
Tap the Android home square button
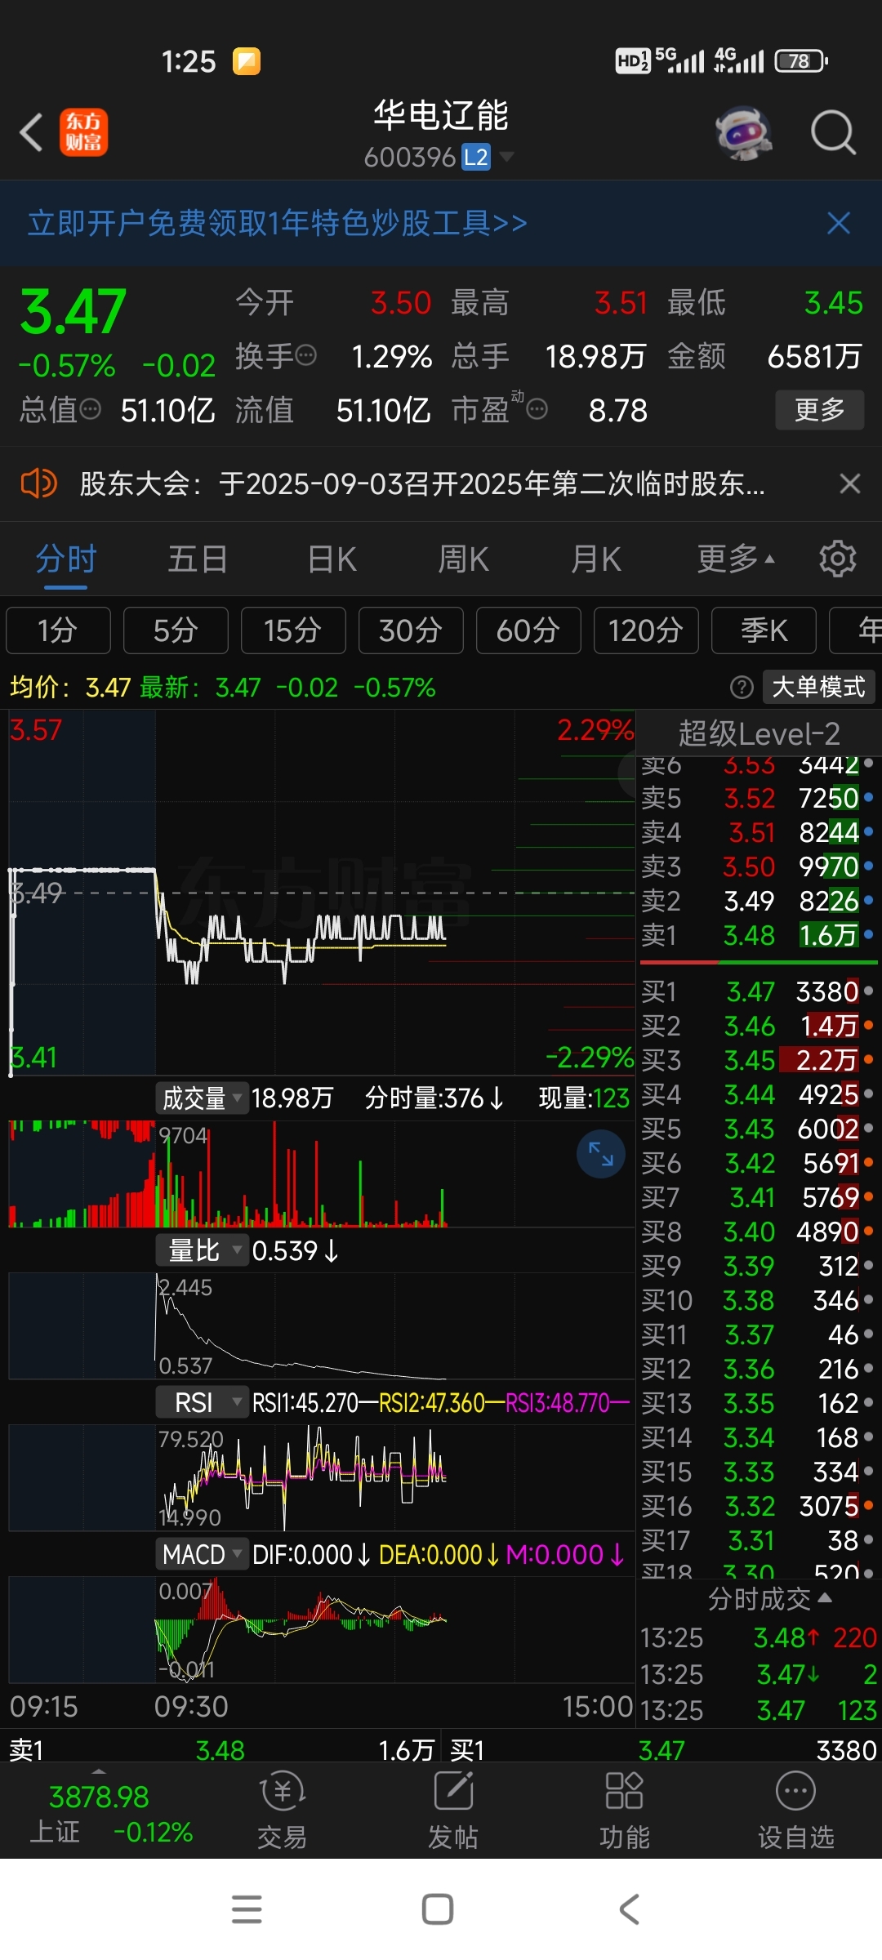point(438,1909)
